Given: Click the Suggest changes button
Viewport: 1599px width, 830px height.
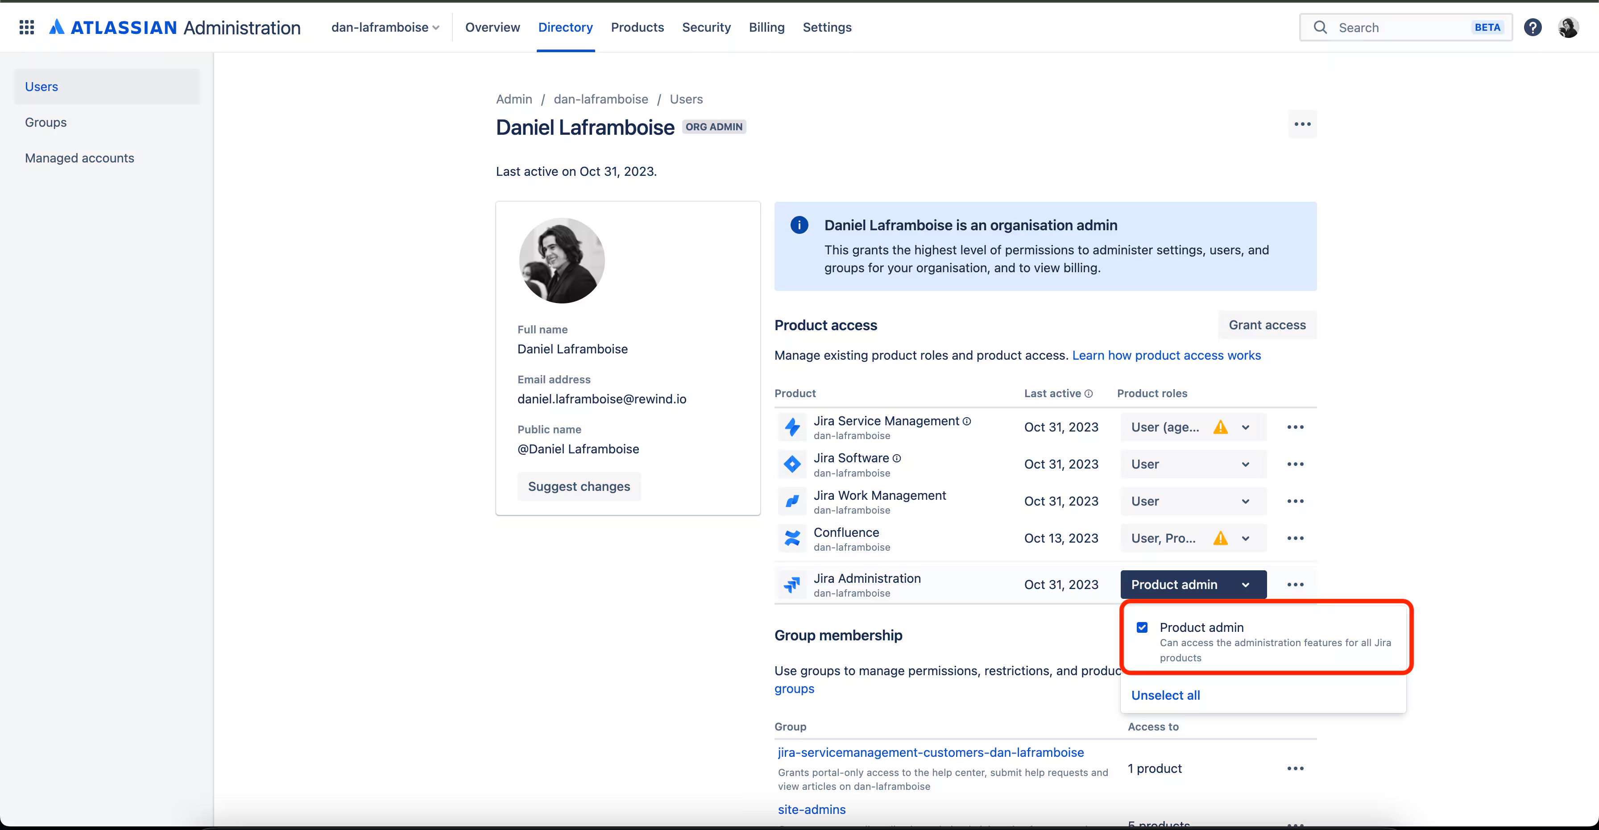Looking at the screenshot, I should point(579,487).
